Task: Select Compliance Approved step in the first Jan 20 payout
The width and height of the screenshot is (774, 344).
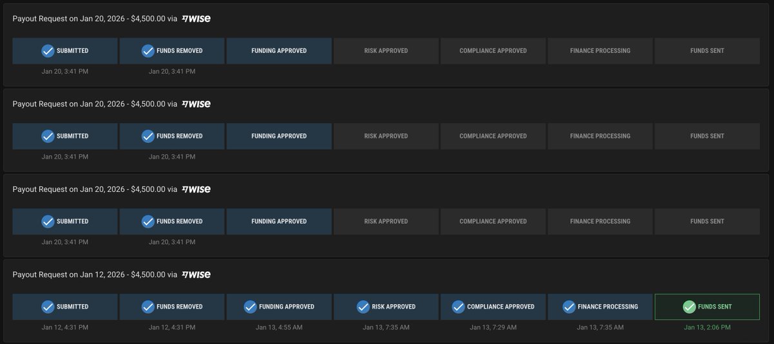Action: [x=493, y=51]
